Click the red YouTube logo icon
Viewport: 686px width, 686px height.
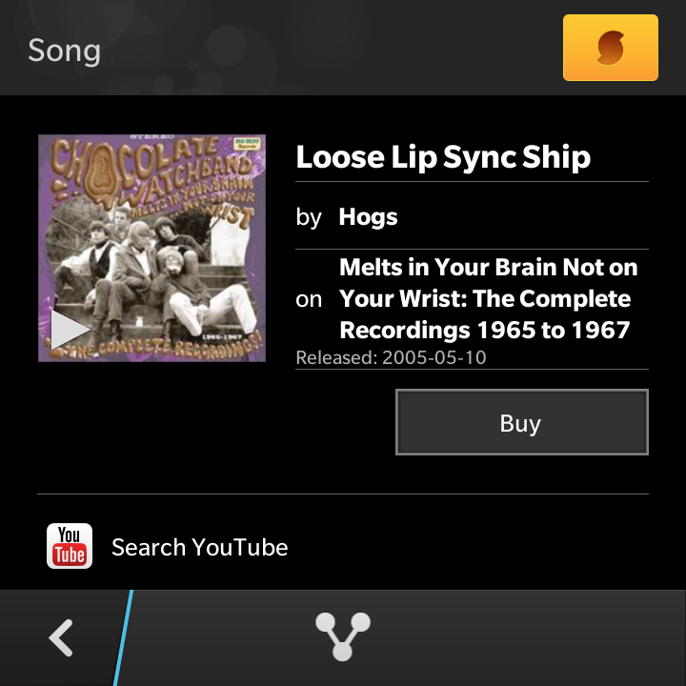(x=70, y=546)
